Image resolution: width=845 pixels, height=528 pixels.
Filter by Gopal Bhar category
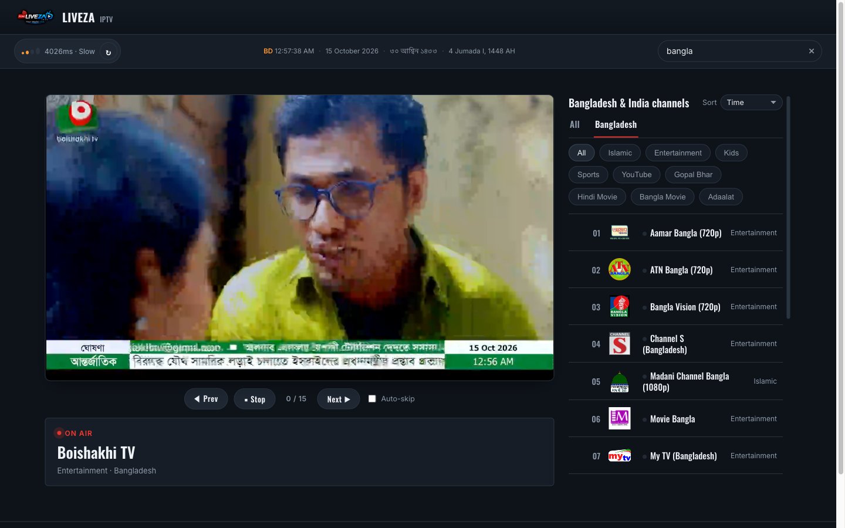pyautogui.click(x=694, y=175)
